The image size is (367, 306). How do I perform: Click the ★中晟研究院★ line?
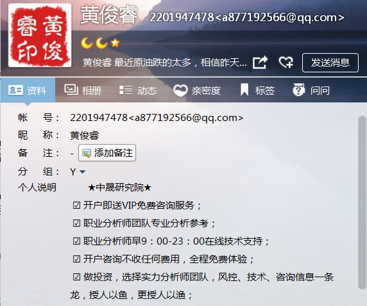(x=119, y=188)
